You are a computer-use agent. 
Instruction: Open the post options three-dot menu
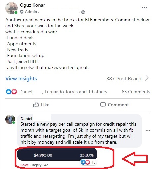tap(144, 8)
